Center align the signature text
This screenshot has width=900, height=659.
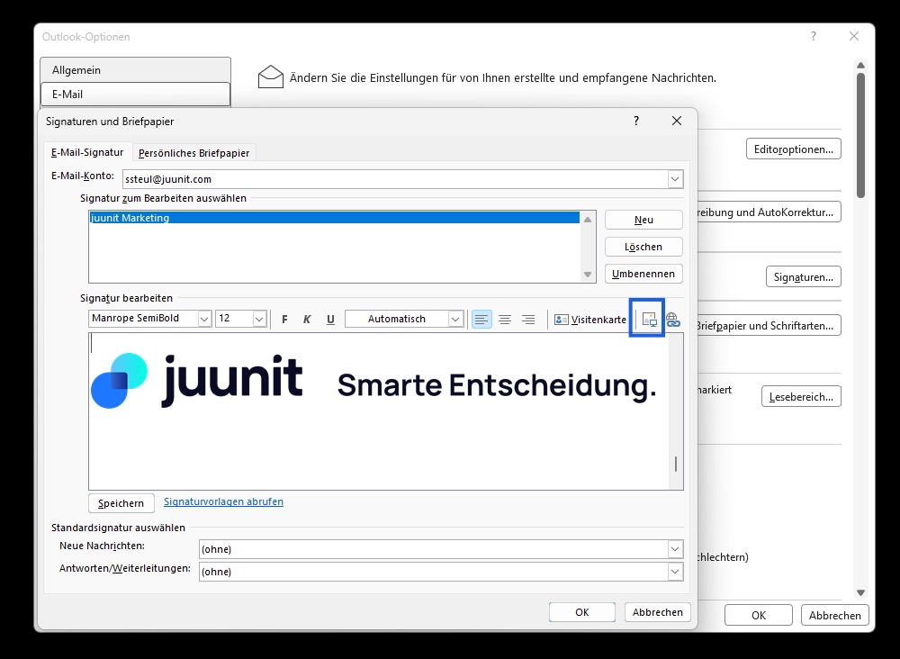pyautogui.click(x=505, y=320)
